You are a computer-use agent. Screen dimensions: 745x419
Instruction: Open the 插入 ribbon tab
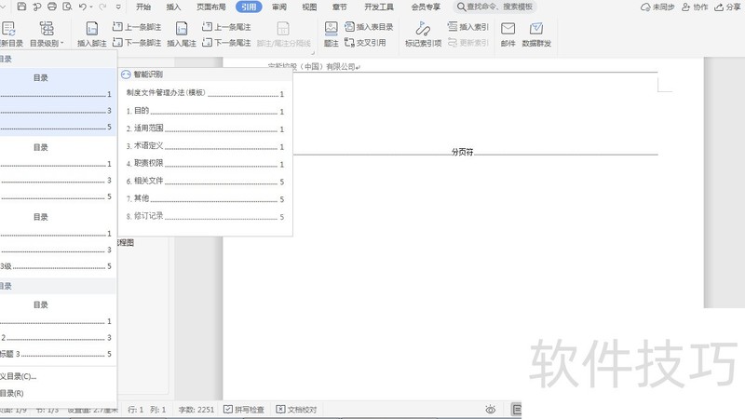click(173, 7)
